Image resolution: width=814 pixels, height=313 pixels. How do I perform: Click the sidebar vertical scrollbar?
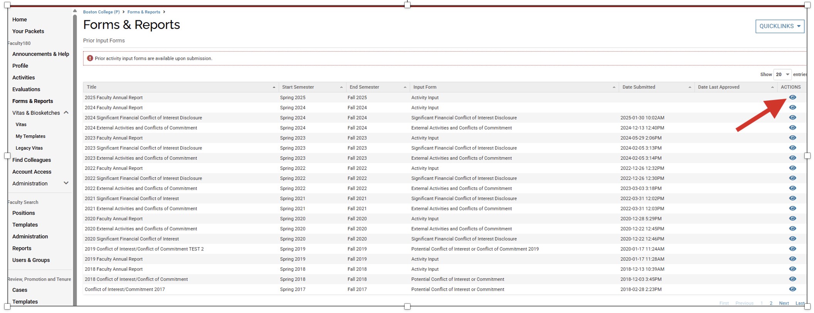(x=75, y=160)
